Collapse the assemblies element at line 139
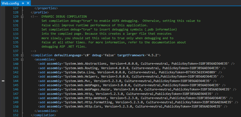 (22, 60)
